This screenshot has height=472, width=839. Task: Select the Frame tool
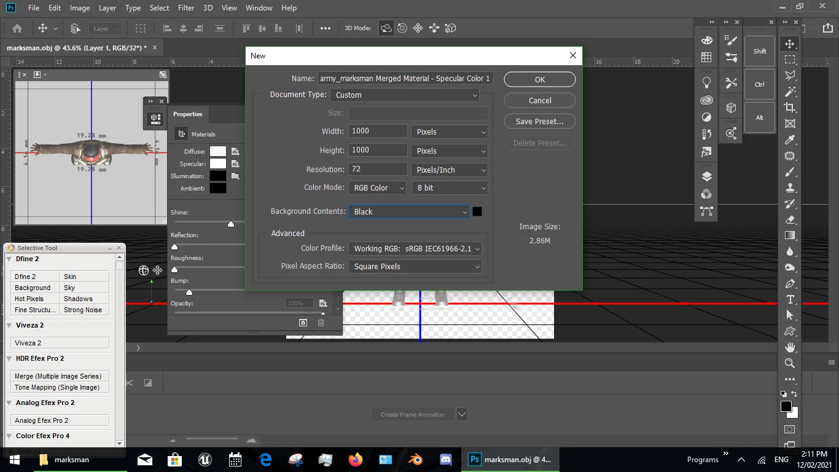click(x=790, y=124)
